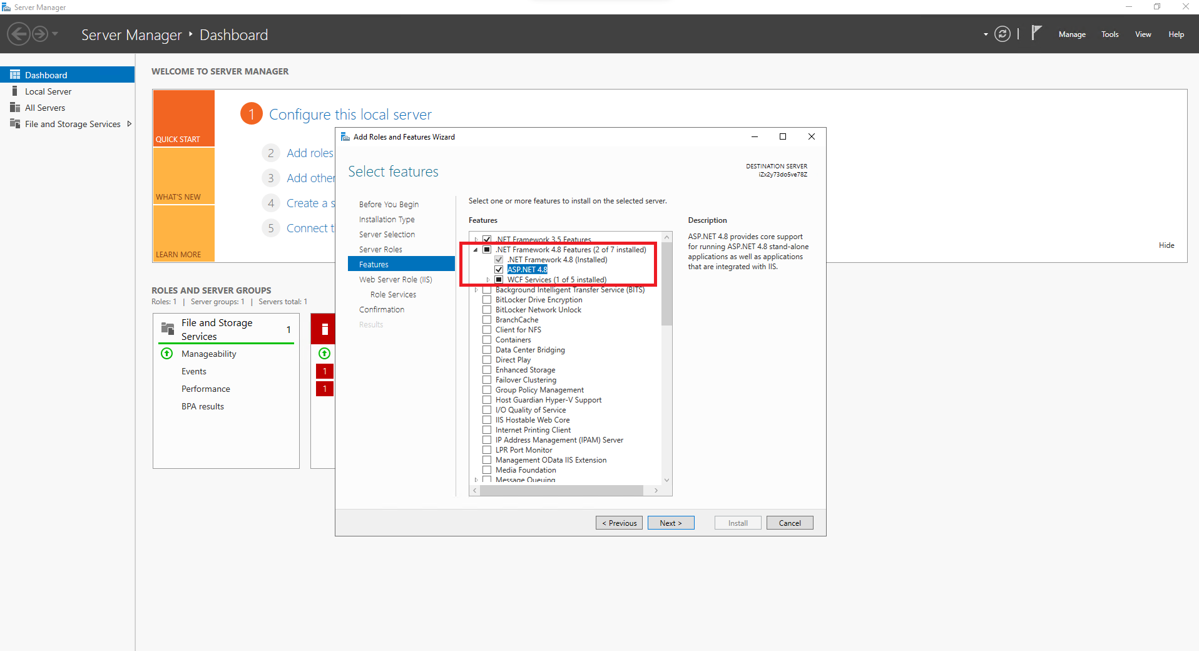Toggle the WCF Services checkbox
The image size is (1199, 651).
[x=499, y=280]
